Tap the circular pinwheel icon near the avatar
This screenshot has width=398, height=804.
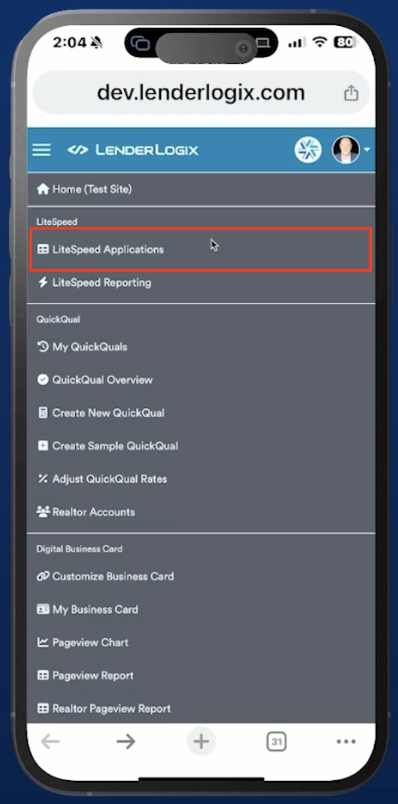[x=309, y=149]
